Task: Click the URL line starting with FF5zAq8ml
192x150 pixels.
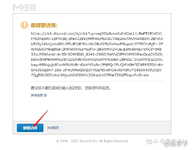Action: (x=97, y=39)
